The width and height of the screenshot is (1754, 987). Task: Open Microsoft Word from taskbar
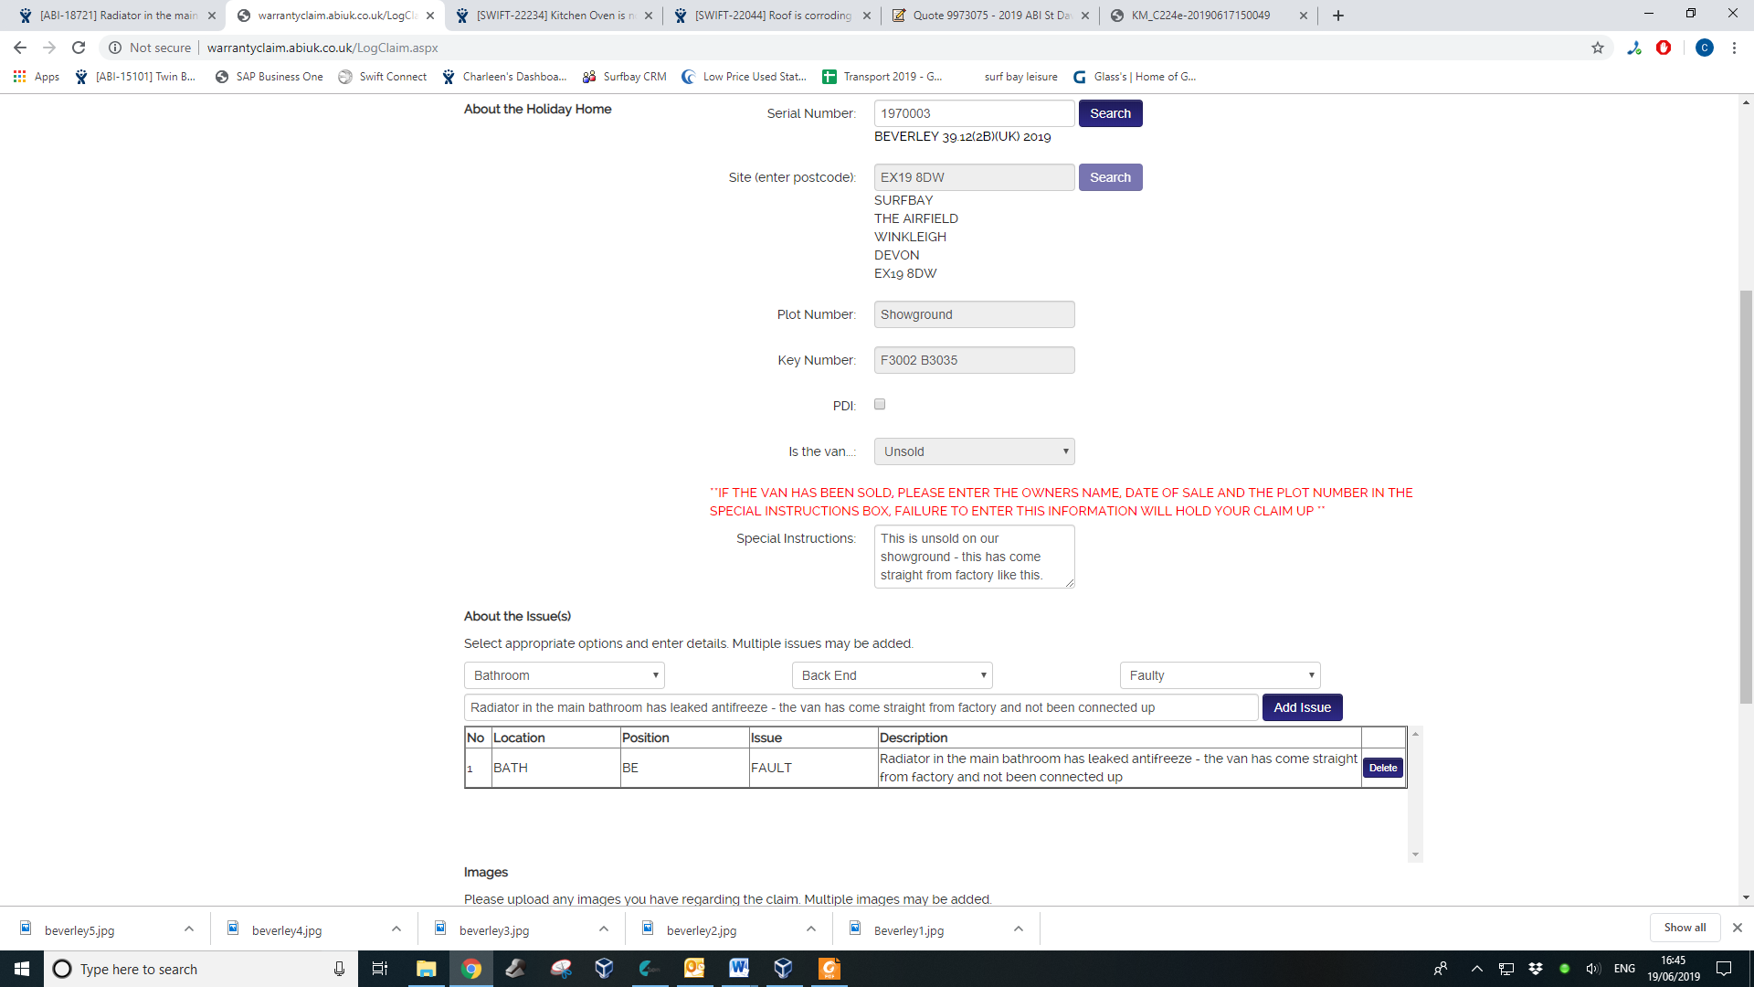coord(739,969)
